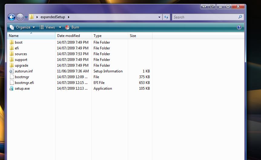
Task: Open the Help question mark icon
Action: 239,27
